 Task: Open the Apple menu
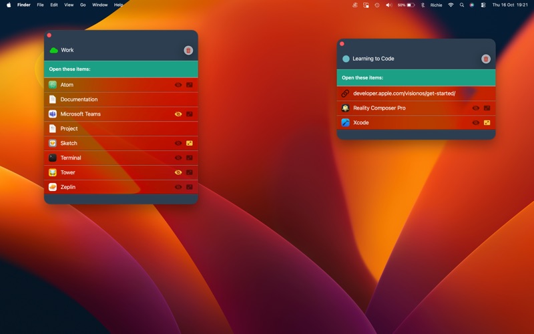click(9, 5)
